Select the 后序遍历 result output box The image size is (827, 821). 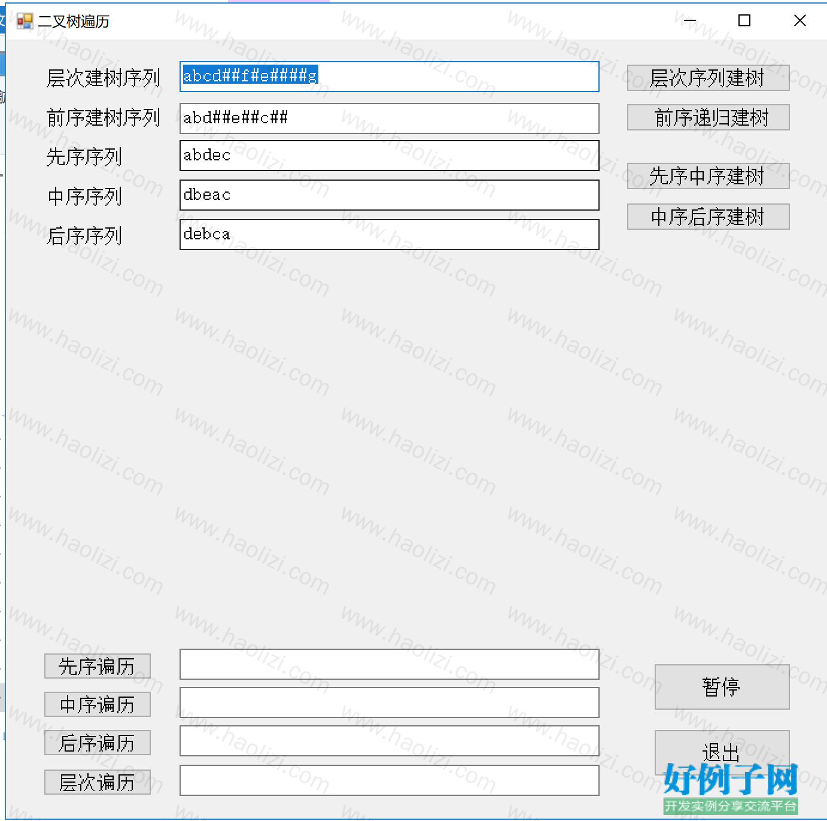point(390,741)
